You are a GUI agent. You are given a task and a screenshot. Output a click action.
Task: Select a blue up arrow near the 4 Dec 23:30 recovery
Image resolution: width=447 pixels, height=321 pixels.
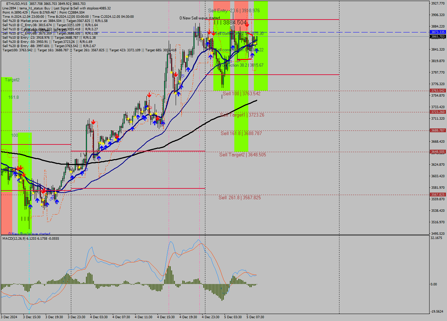[210, 57]
